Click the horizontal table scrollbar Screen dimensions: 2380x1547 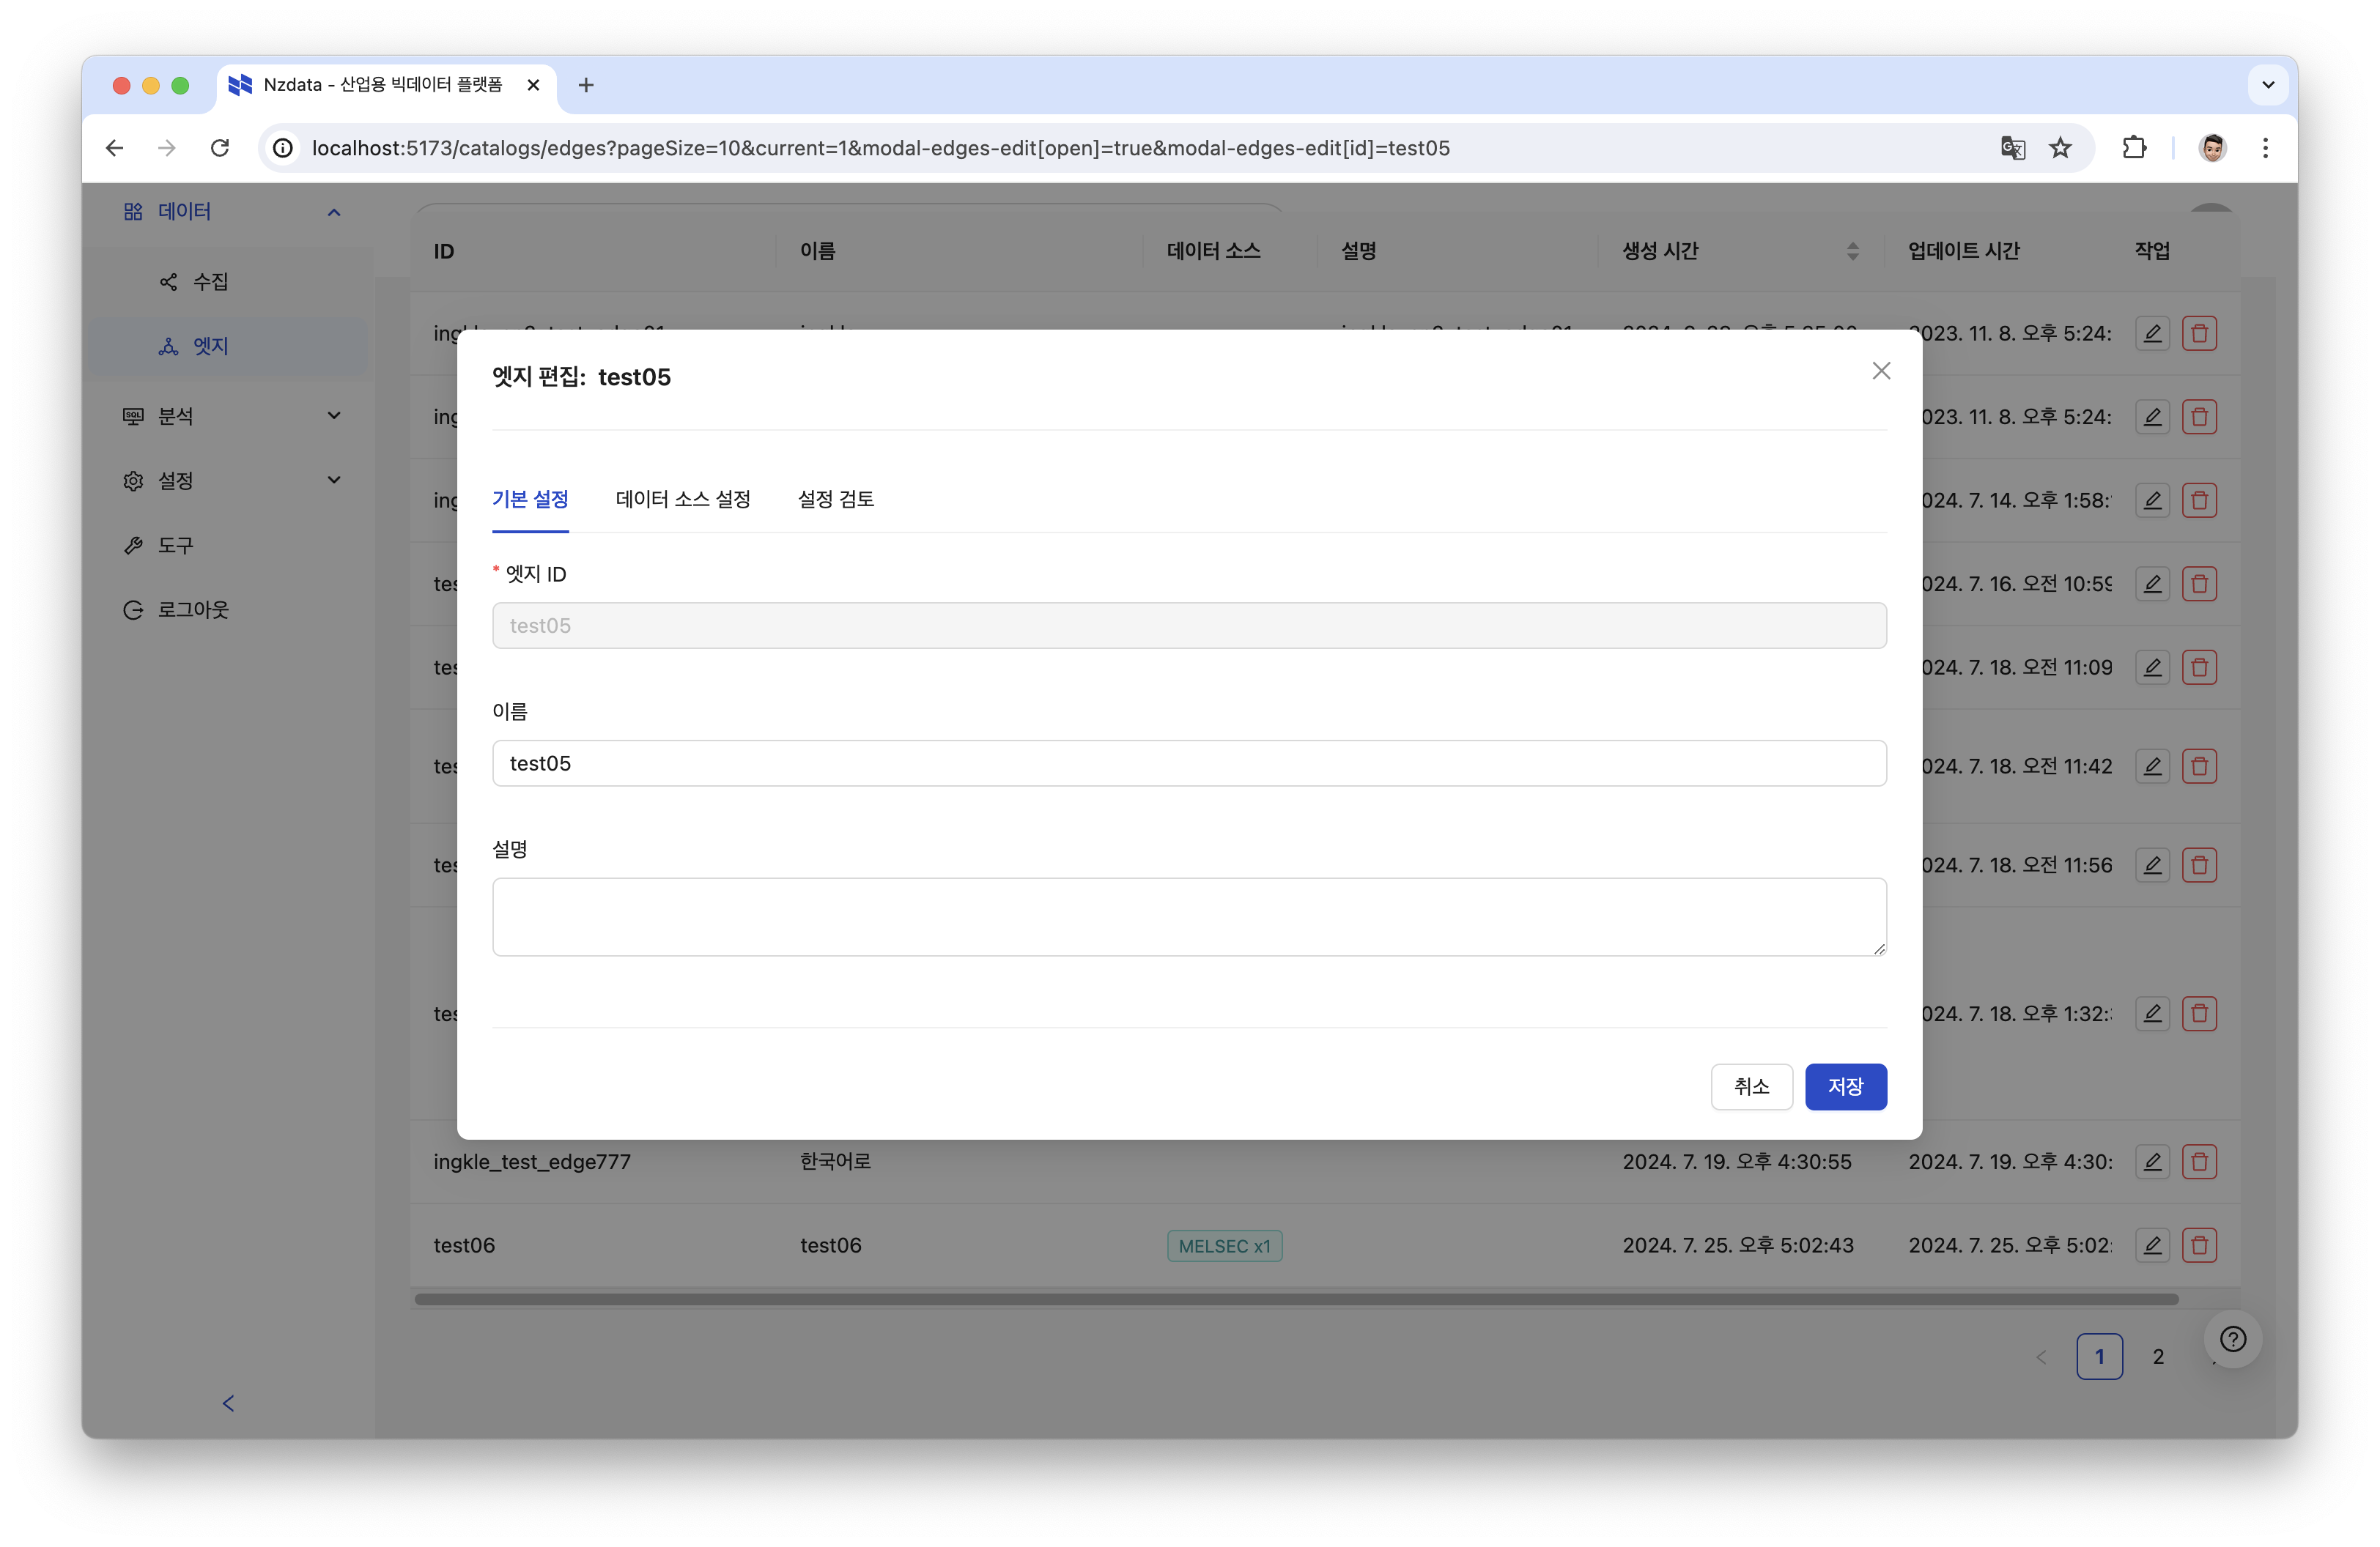pyautogui.click(x=1296, y=1299)
